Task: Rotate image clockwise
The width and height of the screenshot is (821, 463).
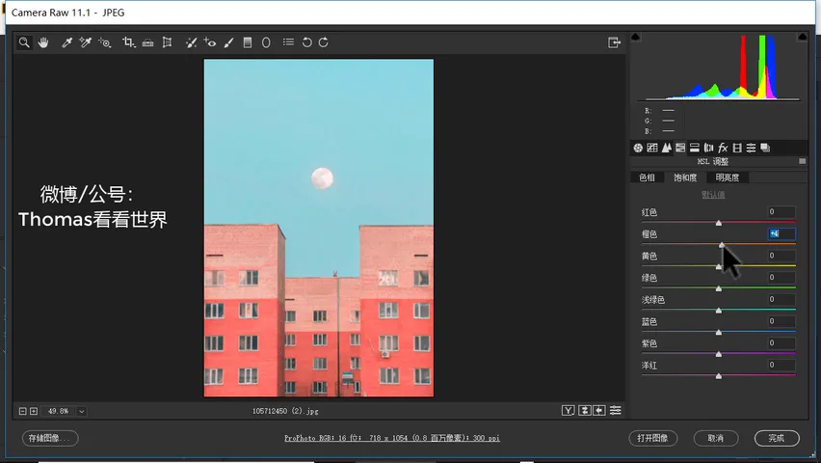Action: pos(324,42)
